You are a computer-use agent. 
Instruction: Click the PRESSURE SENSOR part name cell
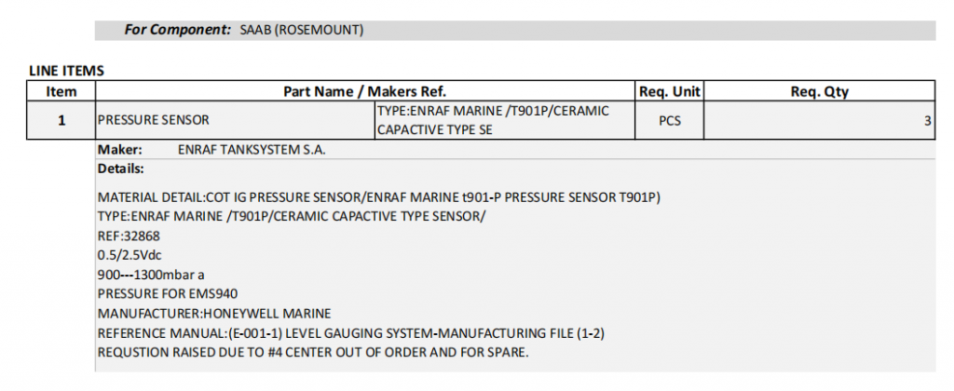point(236,120)
